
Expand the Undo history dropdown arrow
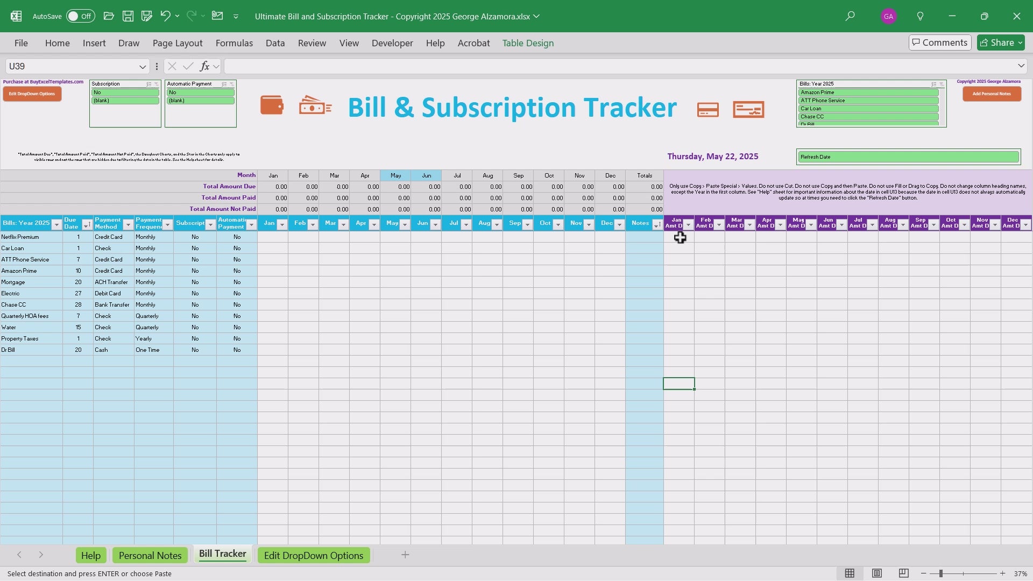click(177, 16)
